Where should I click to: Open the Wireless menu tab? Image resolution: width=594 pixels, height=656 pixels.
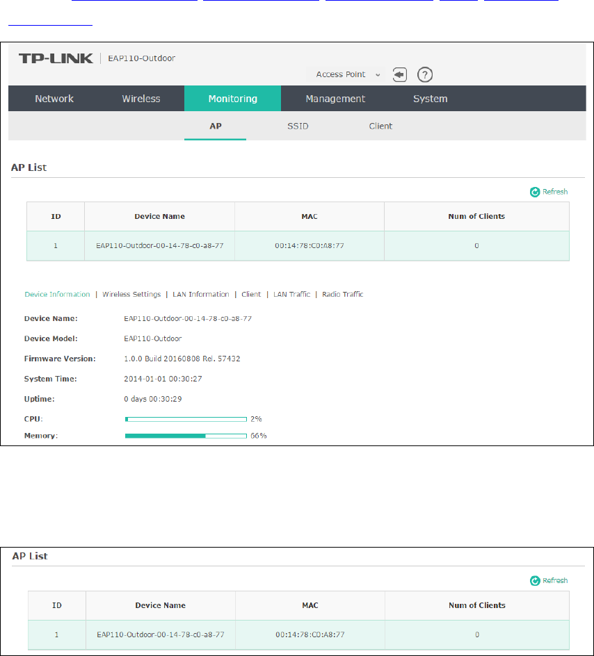141,99
